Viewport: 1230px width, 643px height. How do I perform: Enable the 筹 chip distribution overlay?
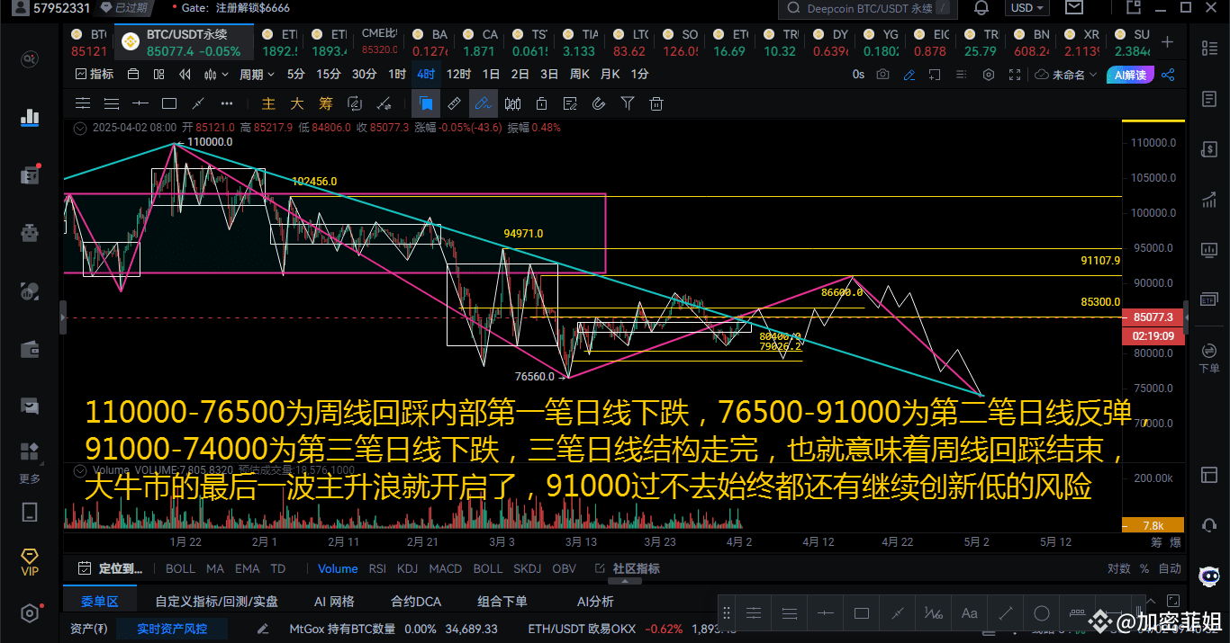[325, 103]
